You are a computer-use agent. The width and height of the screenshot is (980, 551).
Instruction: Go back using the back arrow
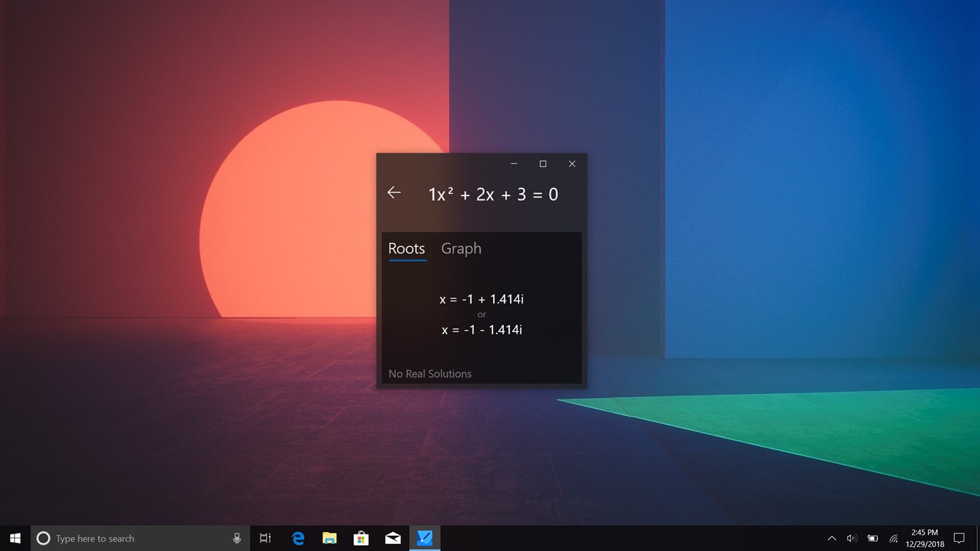[394, 193]
